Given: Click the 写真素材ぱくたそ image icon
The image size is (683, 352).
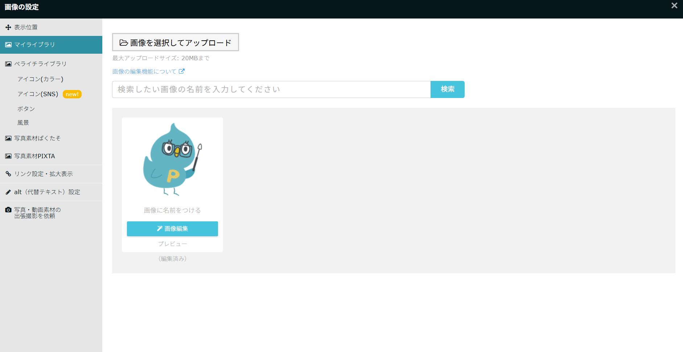Looking at the screenshot, I should pyautogui.click(x=8, y=138).
